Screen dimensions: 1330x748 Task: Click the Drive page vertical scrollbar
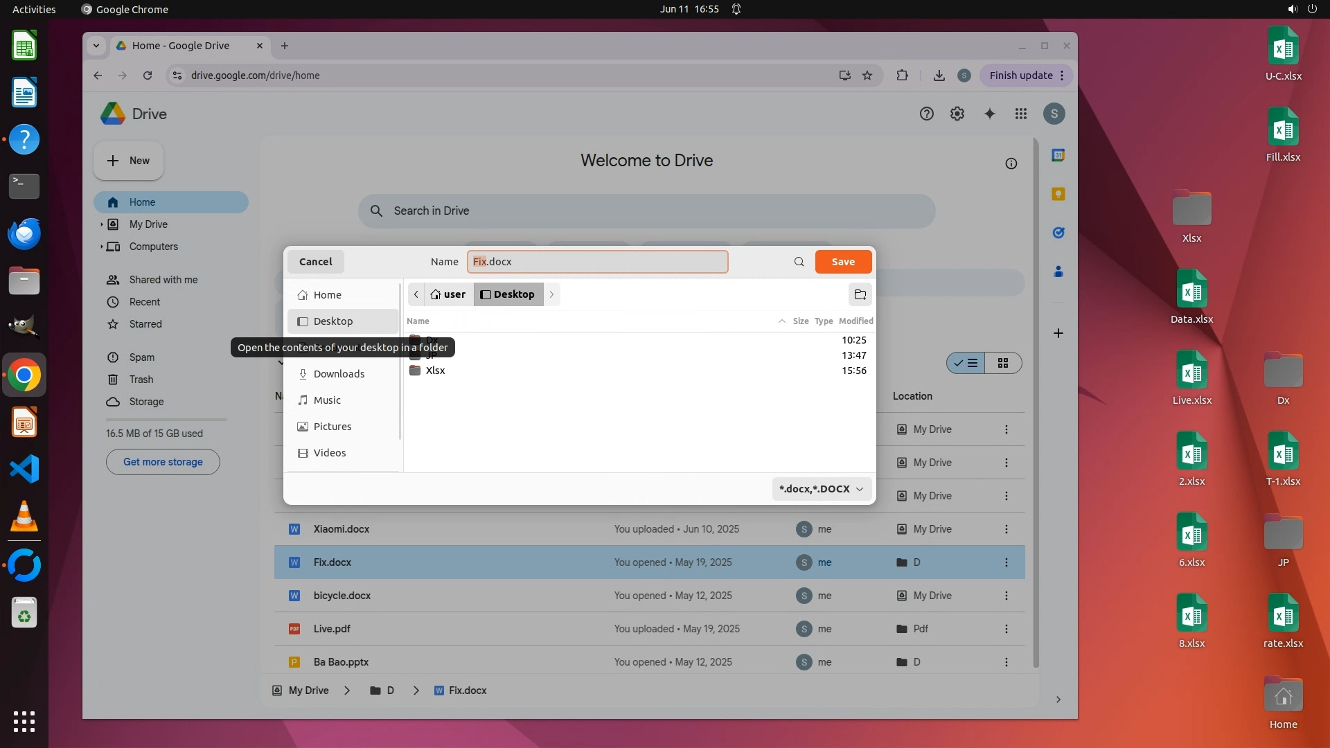pyautogui.click(x=1036, y=402)
